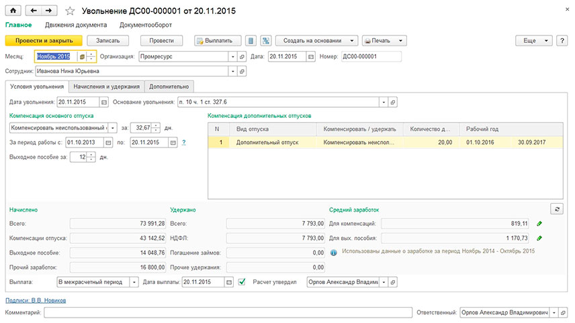
Task: Edit average earnings for severance pay with pencil
Action: pos(539,238)
